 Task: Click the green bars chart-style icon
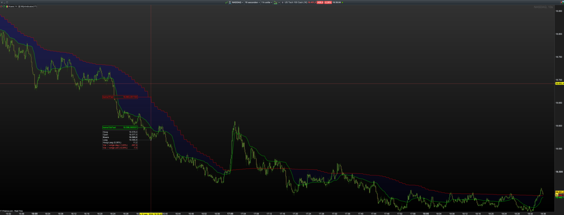tap(226, 2)
